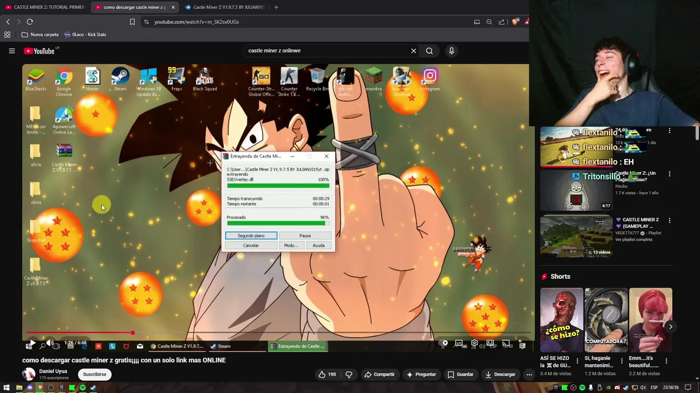Click the Preguntar button

pyautogui.click(x=421, y=374)
